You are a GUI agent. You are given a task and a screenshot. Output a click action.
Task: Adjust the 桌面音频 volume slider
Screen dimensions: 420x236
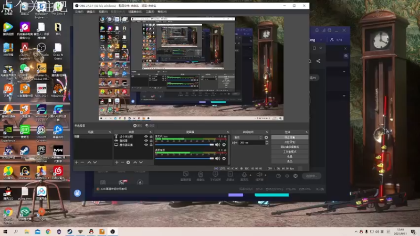coord(184,158)
